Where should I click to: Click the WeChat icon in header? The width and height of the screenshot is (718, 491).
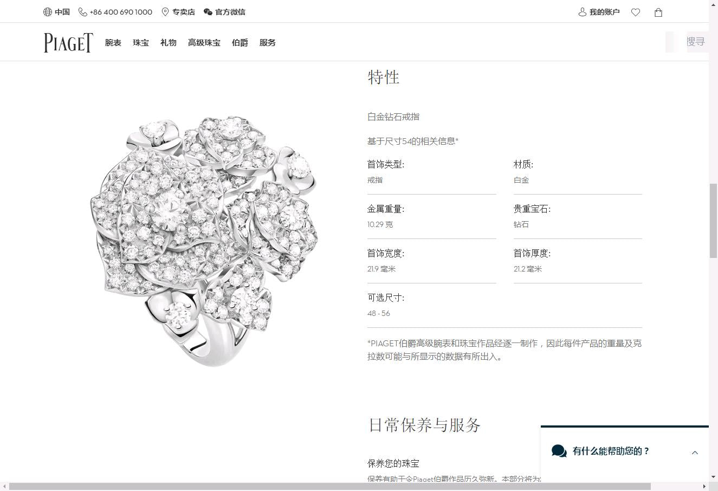[x=208, y=12]
